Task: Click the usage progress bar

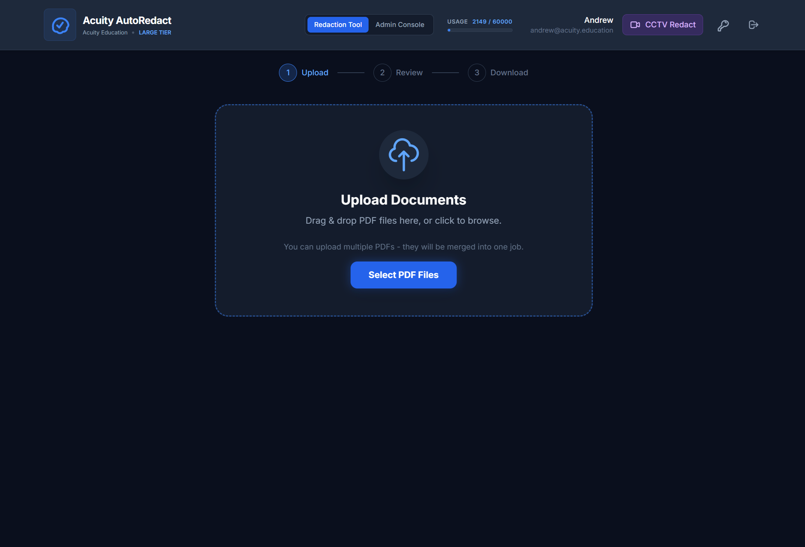Action: [x=480, y=30]
